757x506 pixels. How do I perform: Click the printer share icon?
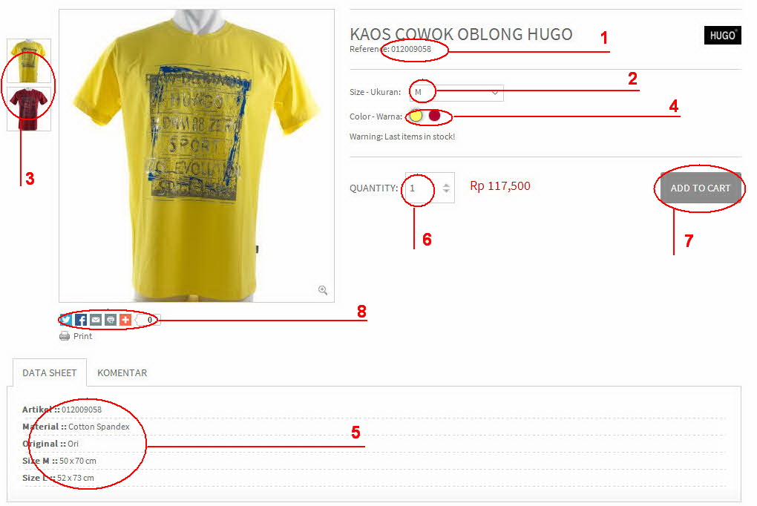coord(111,320)
